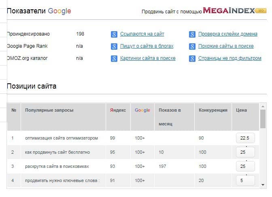Image resolution: width=272 pixels, height=197 pixels.
Task: Click Google icon beside 'Ссылаются на сайт'
Action: [x=114, y=34]
